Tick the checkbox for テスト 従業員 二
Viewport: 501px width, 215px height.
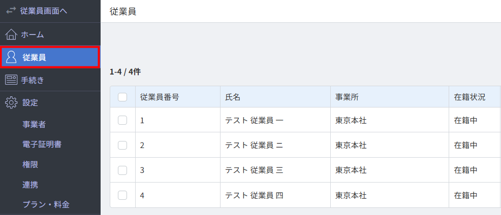point(122,145)
